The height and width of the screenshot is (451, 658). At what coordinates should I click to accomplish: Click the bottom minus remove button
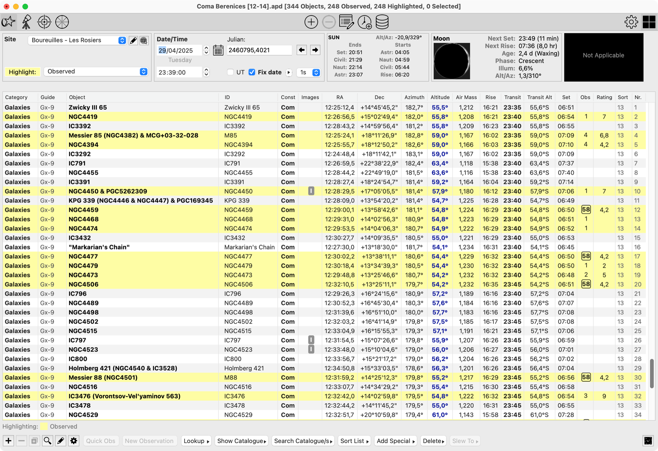pyautogui.click(x=21, y=441)
